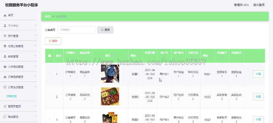Click the 退出登录 logout link
The width and height of the screenshot is (273, 123).
point(259,5)
